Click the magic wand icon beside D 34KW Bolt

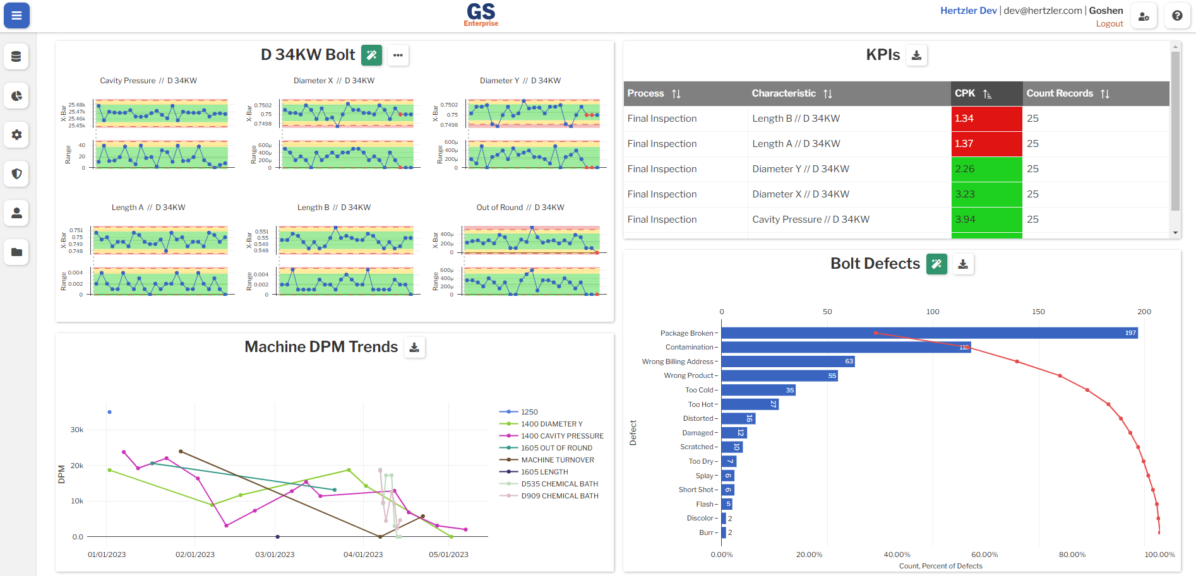click(x=372, y=56)
